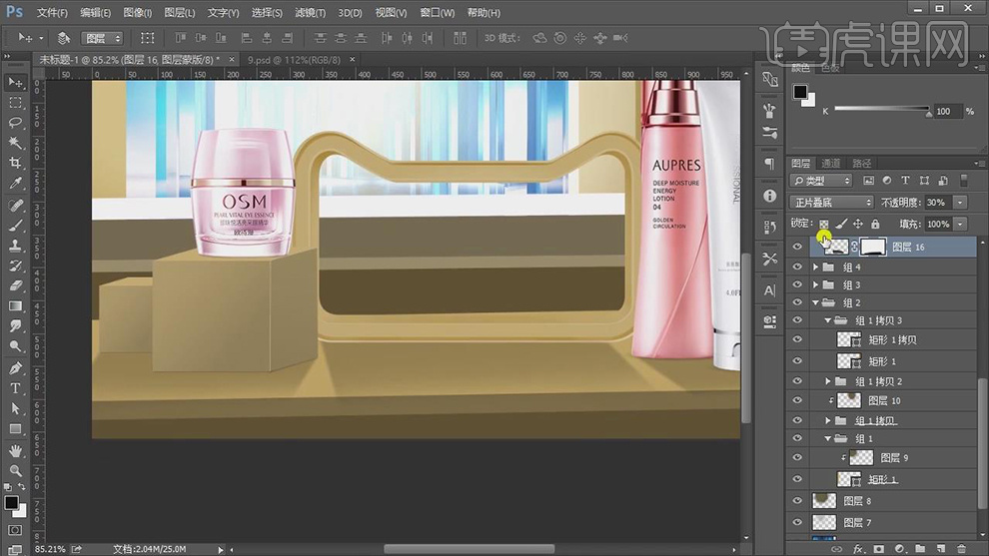The height and width of the screenshot is (556, 989).
Task: Select the Magic Wand tool
Action: click(15, 143)
